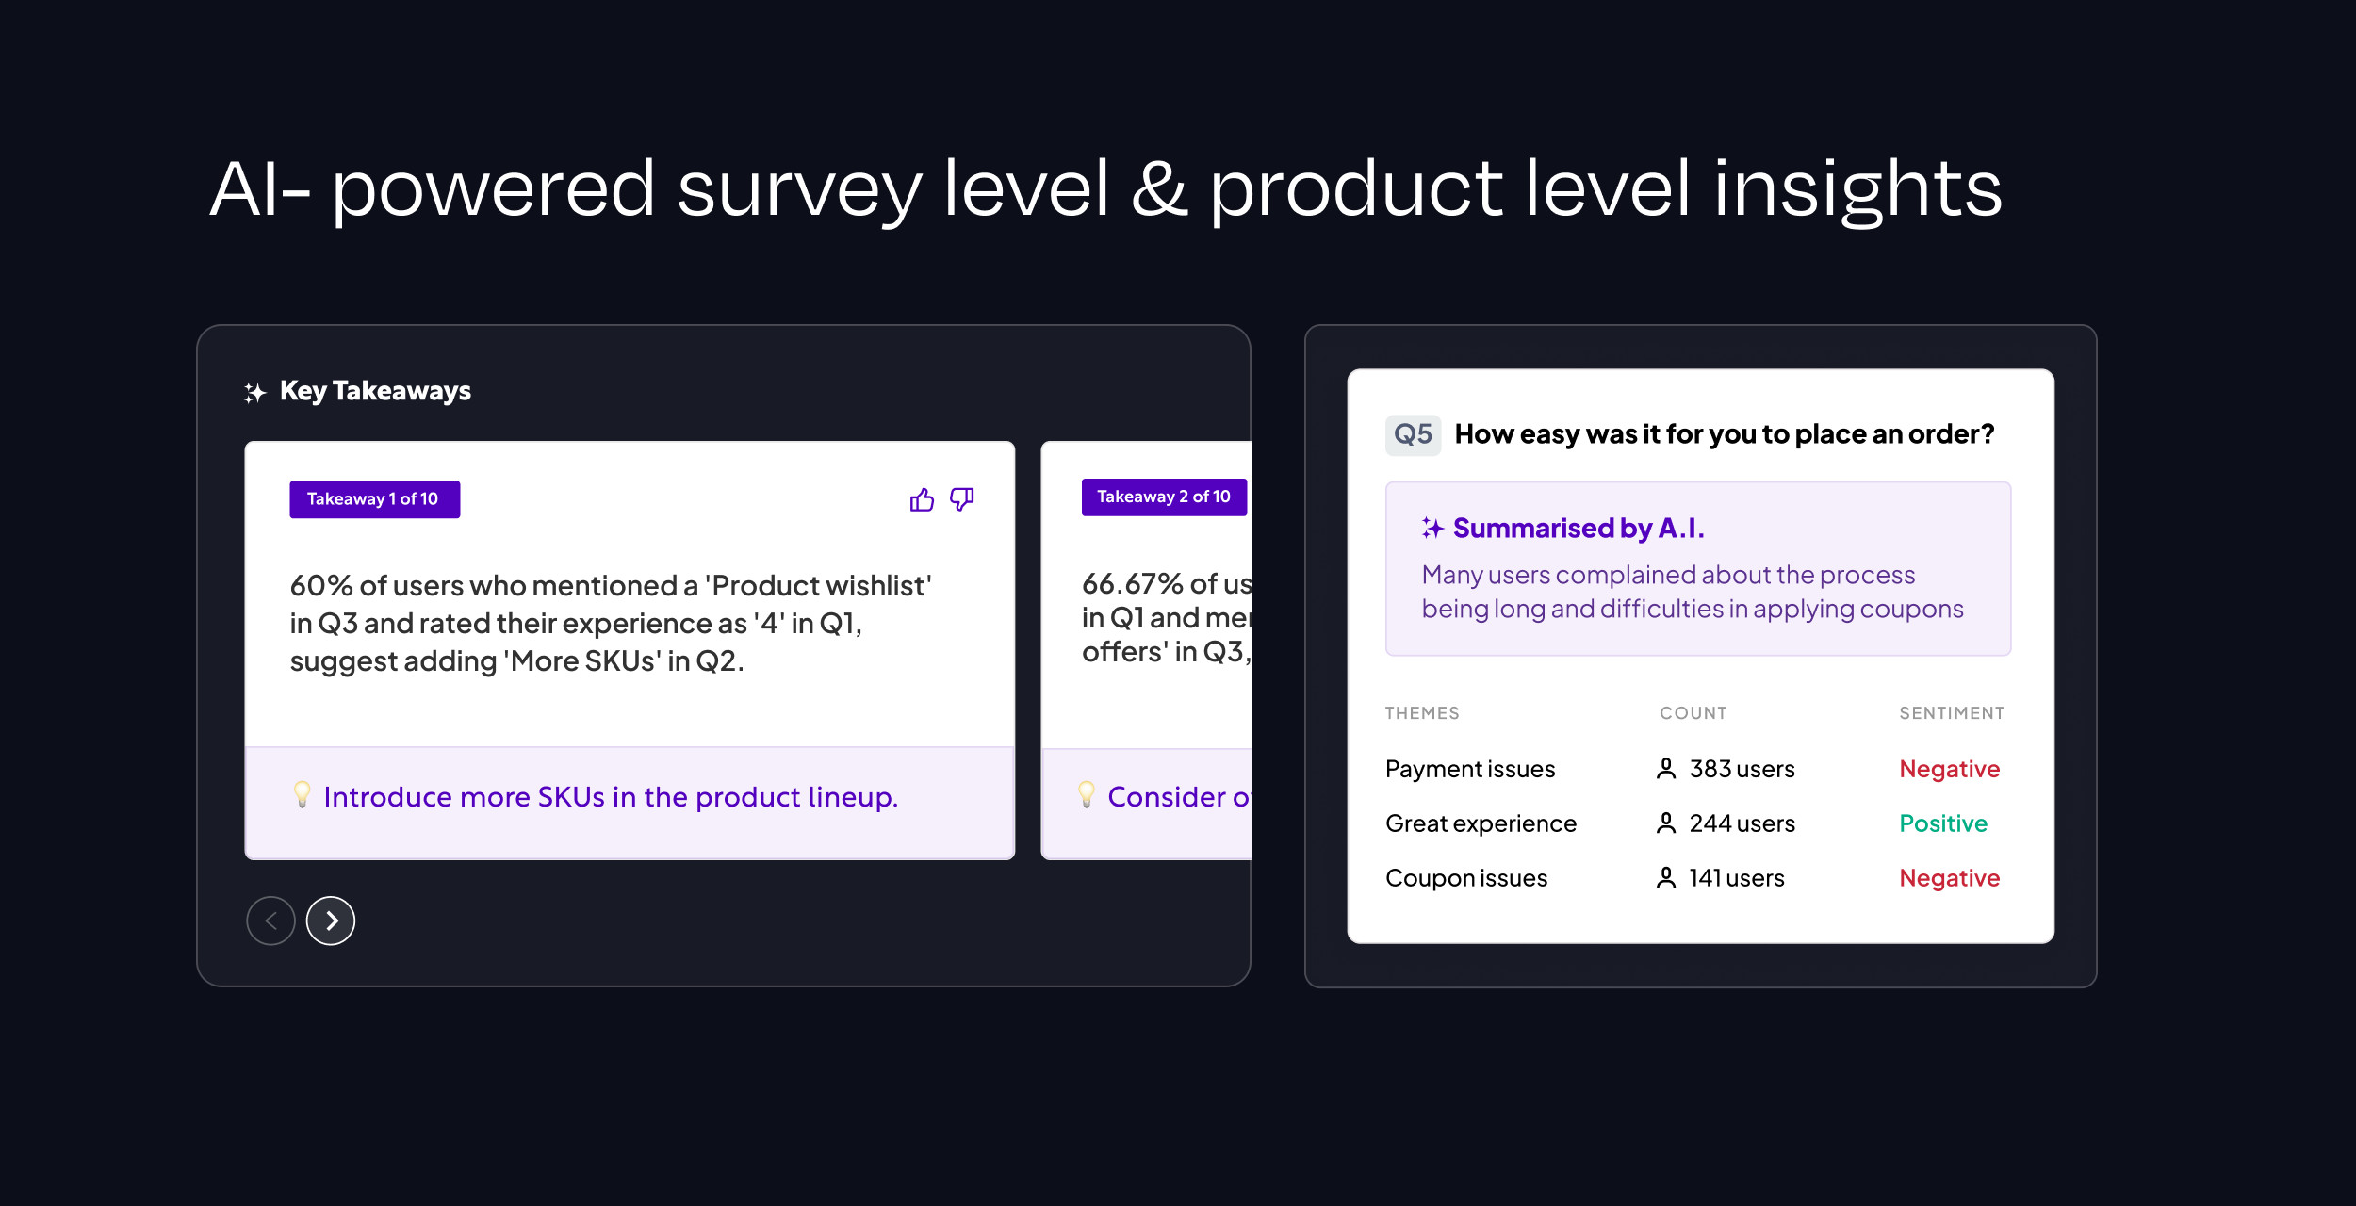Image resolution: width=2356 pixels, height=1206 pixels.
Task: Click the previous takeaway left arrow
Action: [x=270, y=921]
